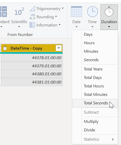The height and width of the screenshot is (145, 121).
Task: Expand the Trigonometry dropdown arrow
Action: [63, 8]
